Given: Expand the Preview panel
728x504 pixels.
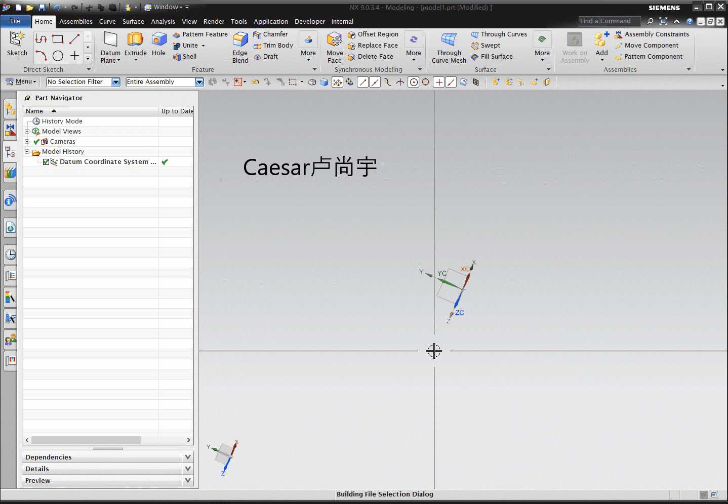Looking at the screenshot, I should (x=188, y=480).
